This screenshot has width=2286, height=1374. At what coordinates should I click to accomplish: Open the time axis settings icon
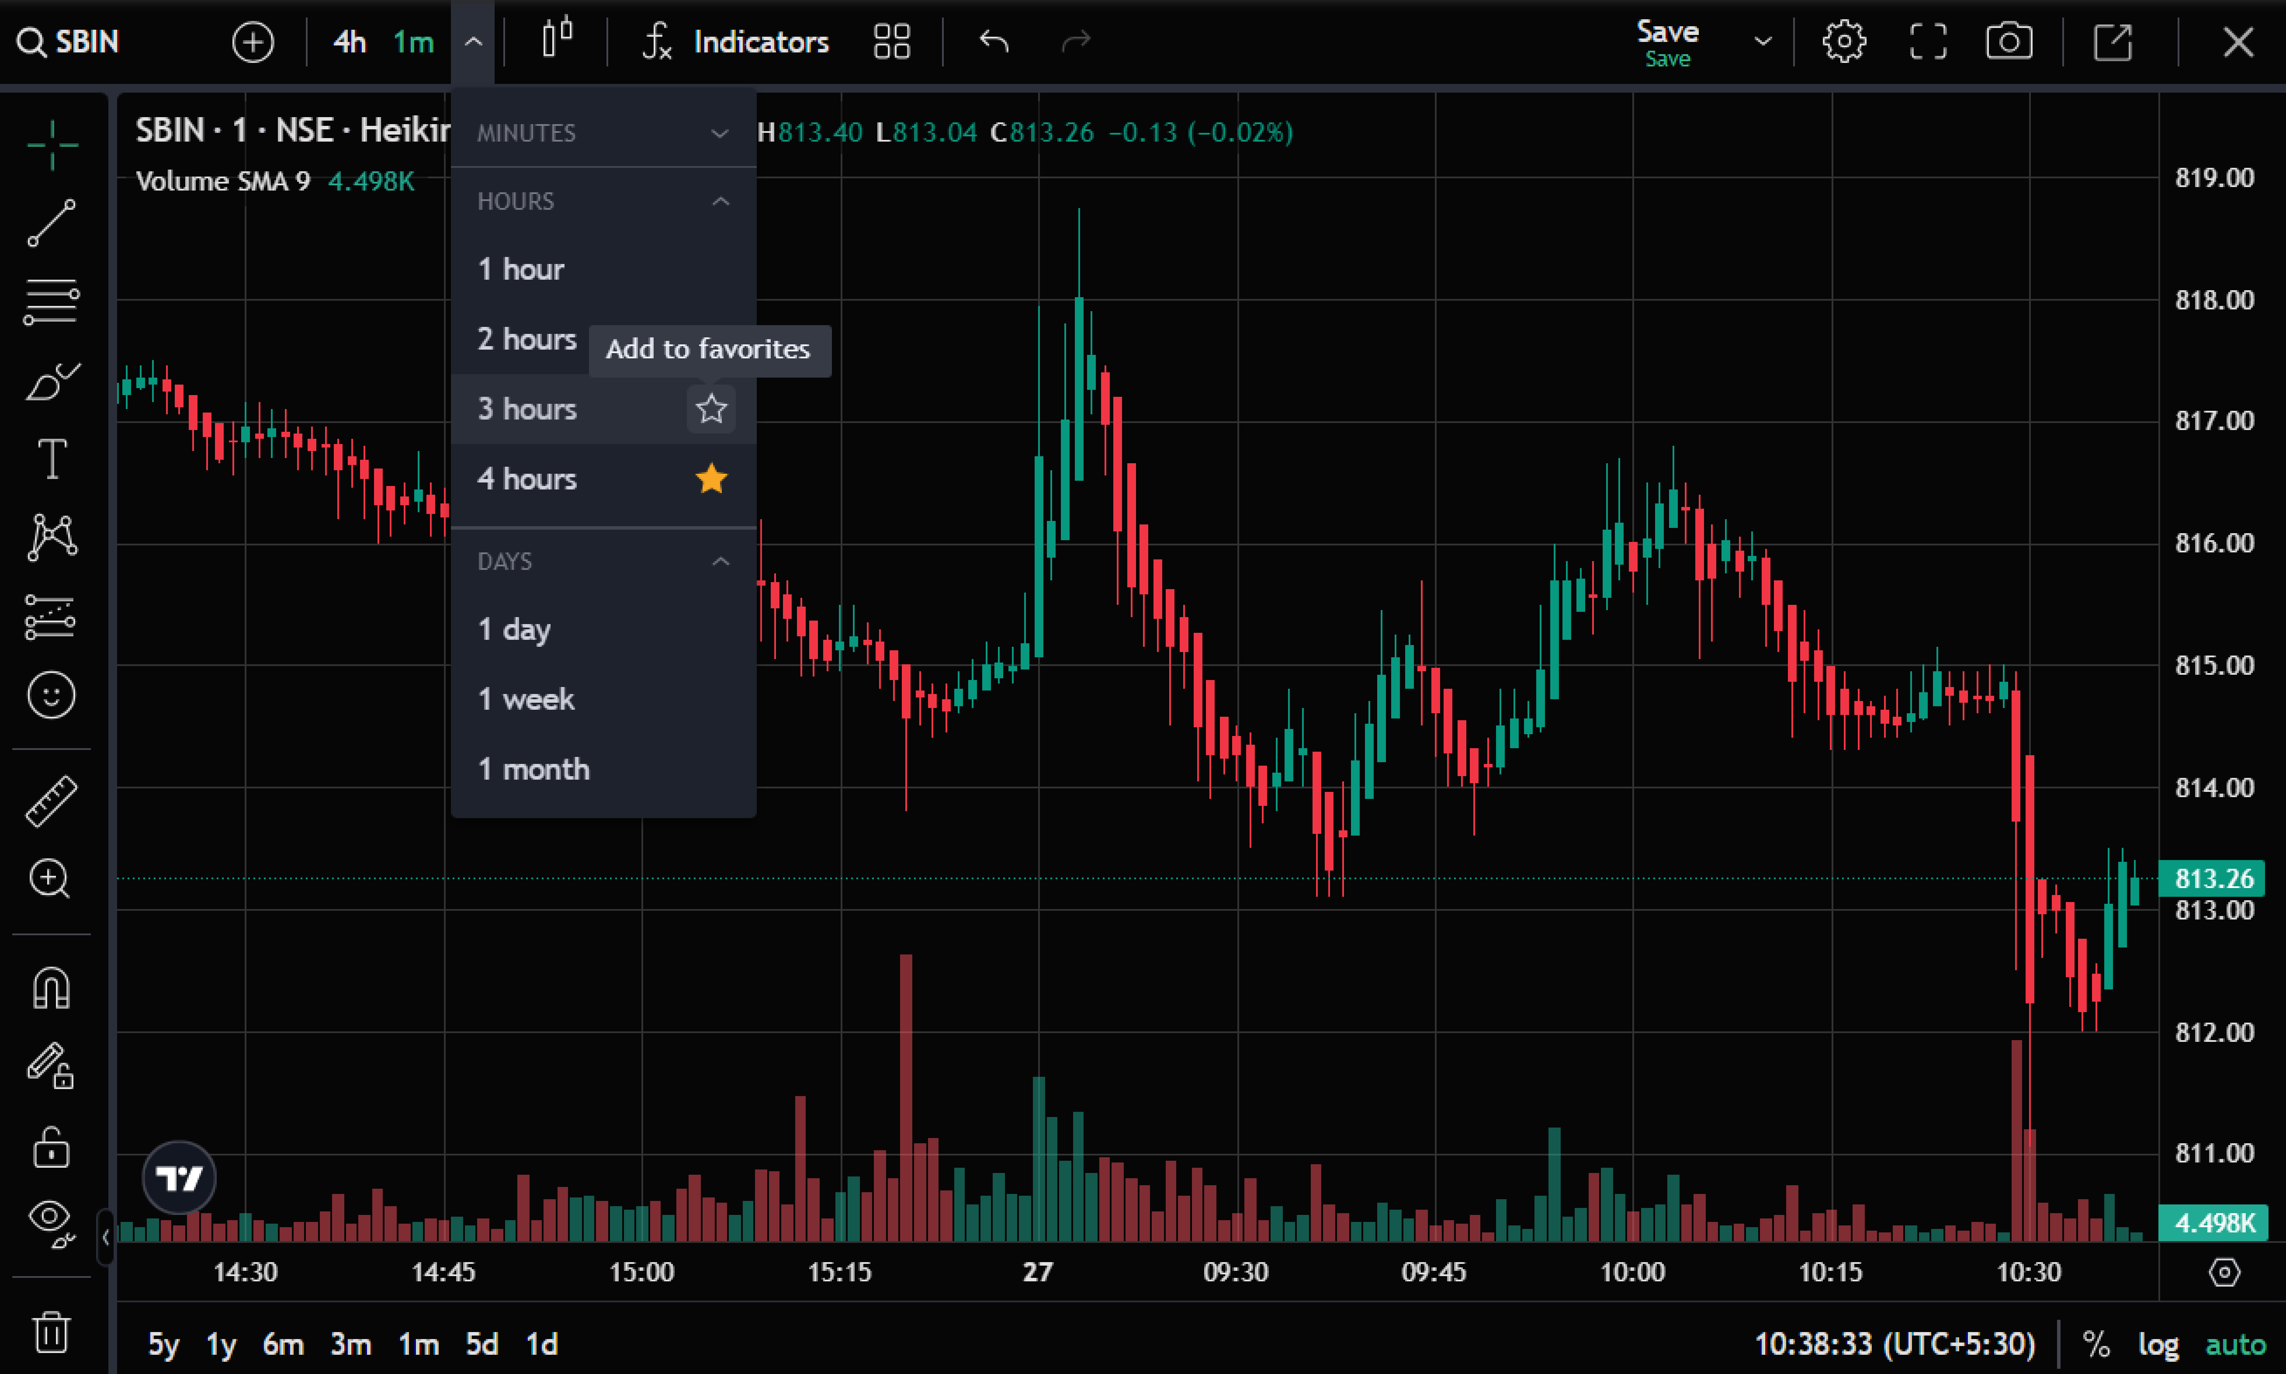point(2224,1272)
